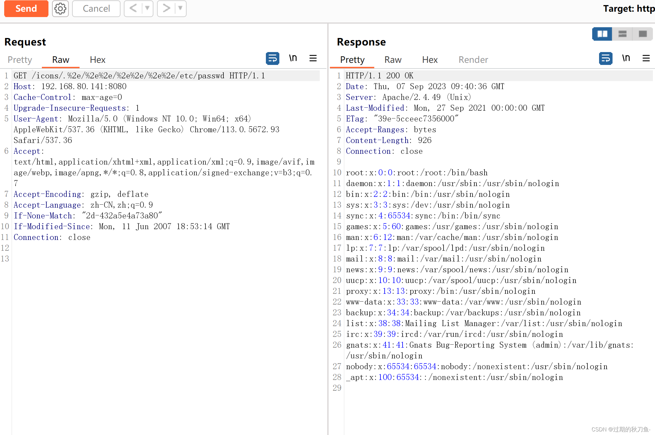Open the Request Hex tab
655x435 pixels.
pyautogui.click(x=98, y=60)
